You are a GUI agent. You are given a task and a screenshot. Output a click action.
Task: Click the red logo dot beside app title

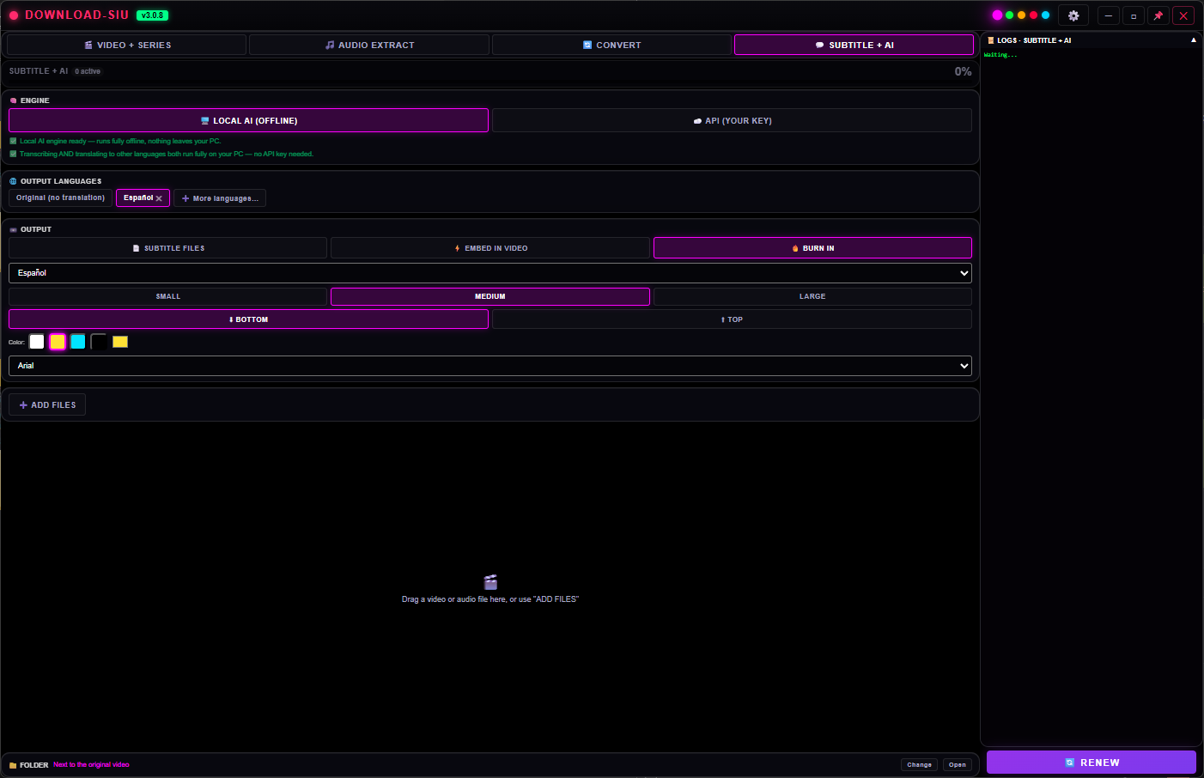pos(14,15)
